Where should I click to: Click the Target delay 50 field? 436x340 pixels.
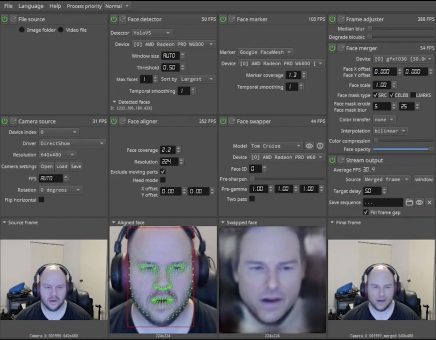point(372,191)
